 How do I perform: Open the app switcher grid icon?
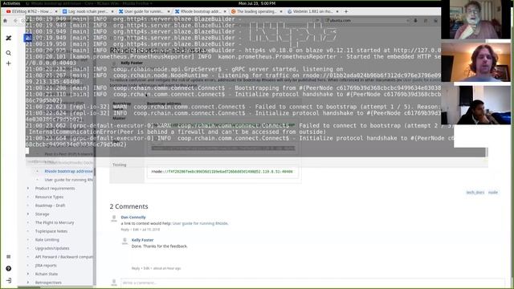pos(9,257)
